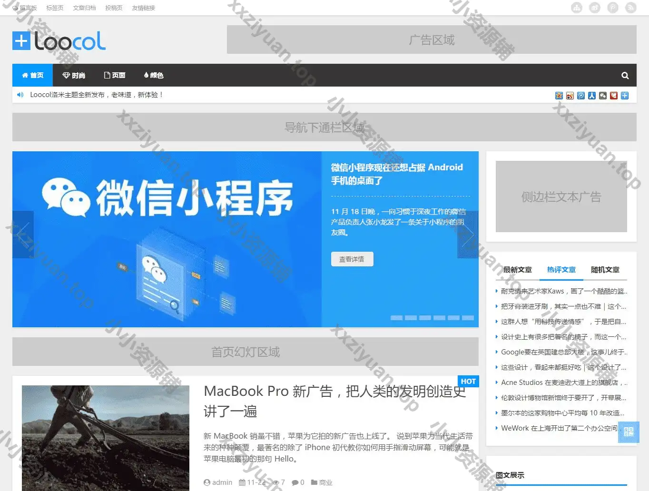Click the 查看详情 button on slider

pos(352,259)
